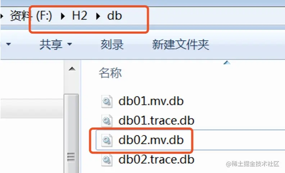The height and width of the screenshot is (173, 285).
Task: Click the db02.trace.db file name
Action: click(156, 160)
